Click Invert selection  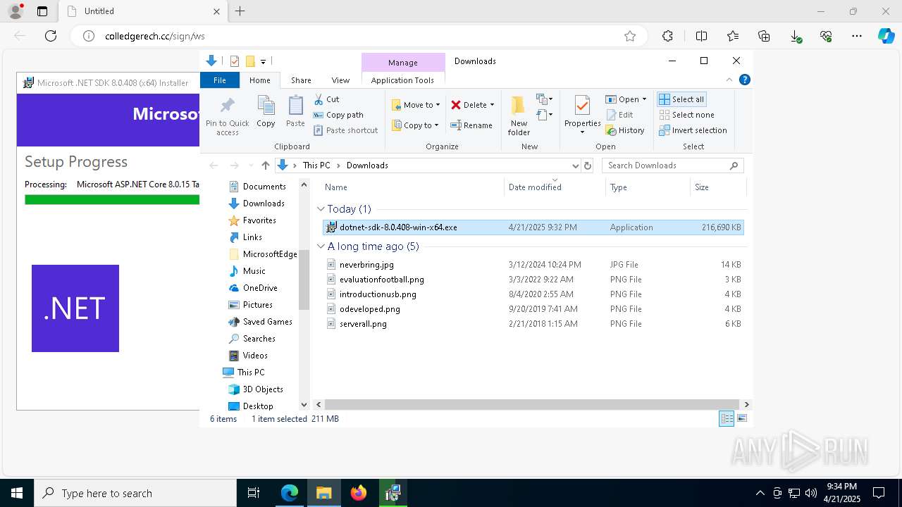point(693,130)
